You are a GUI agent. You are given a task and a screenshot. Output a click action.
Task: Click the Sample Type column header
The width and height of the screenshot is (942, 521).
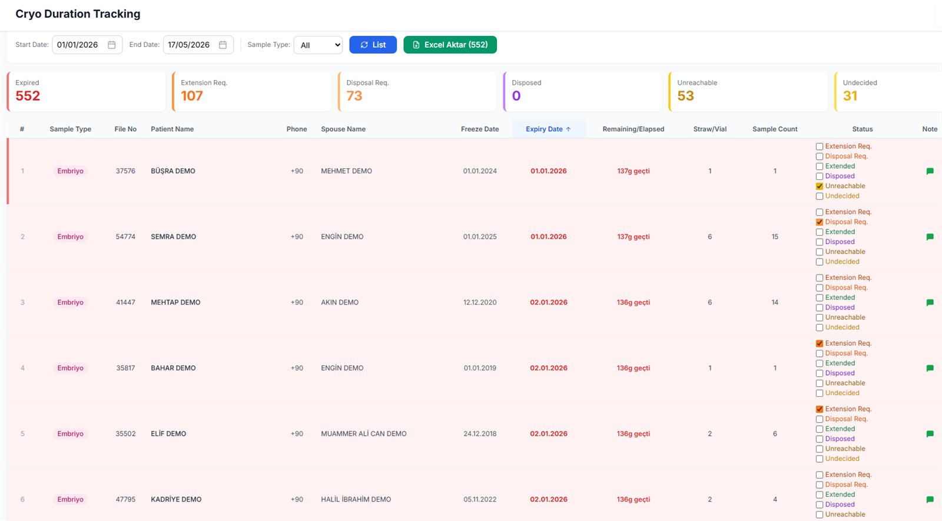pos(70,129)
